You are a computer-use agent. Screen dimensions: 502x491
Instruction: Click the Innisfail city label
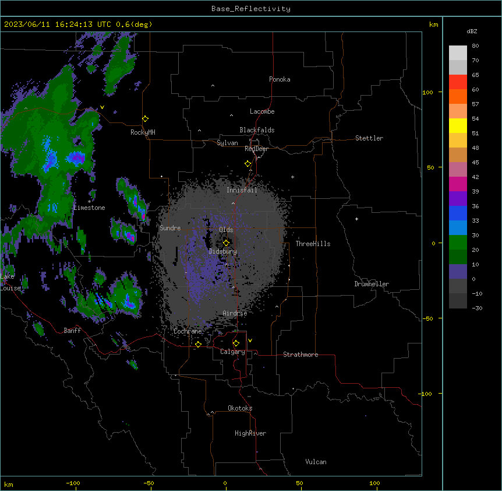click(x=242, y=190)
